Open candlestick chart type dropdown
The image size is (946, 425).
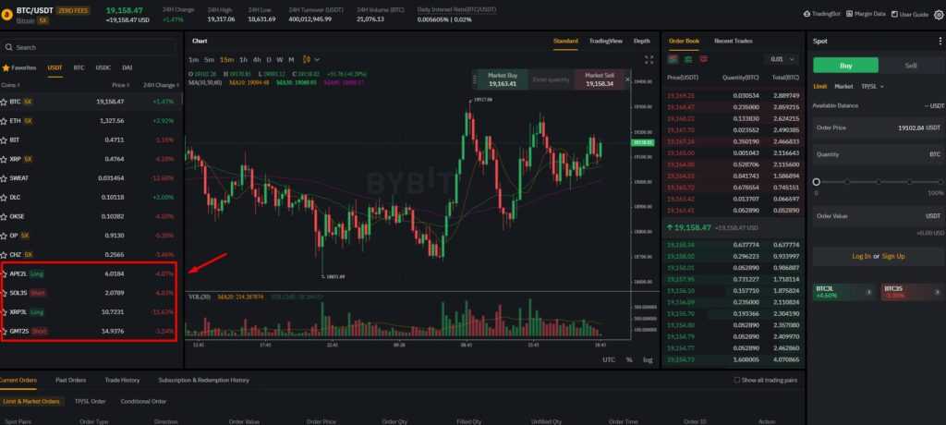[311, 60]
